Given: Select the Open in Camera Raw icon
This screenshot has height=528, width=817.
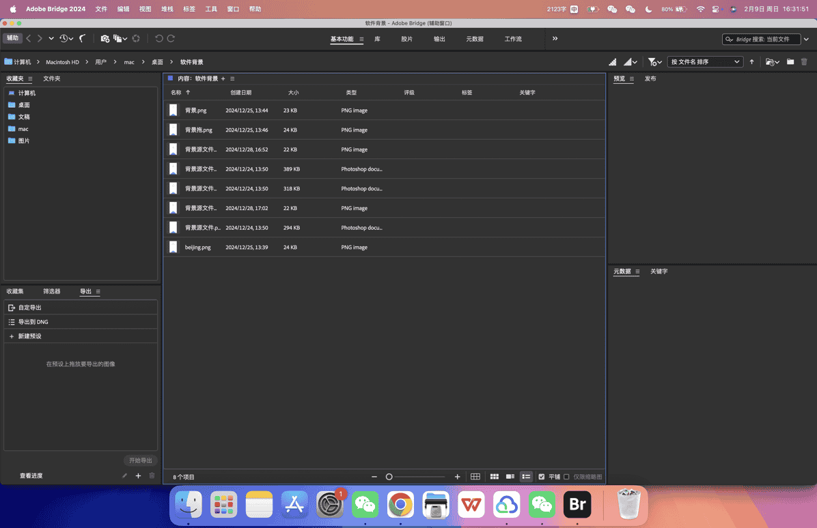Looking at the screenshot, I should [x=135, y=39].
